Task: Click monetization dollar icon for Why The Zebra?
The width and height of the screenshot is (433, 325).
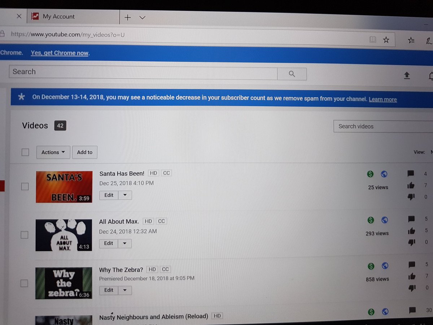Action: pos(371,266)
